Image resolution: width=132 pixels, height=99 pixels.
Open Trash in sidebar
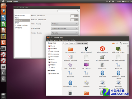click(x=51, y=68)
